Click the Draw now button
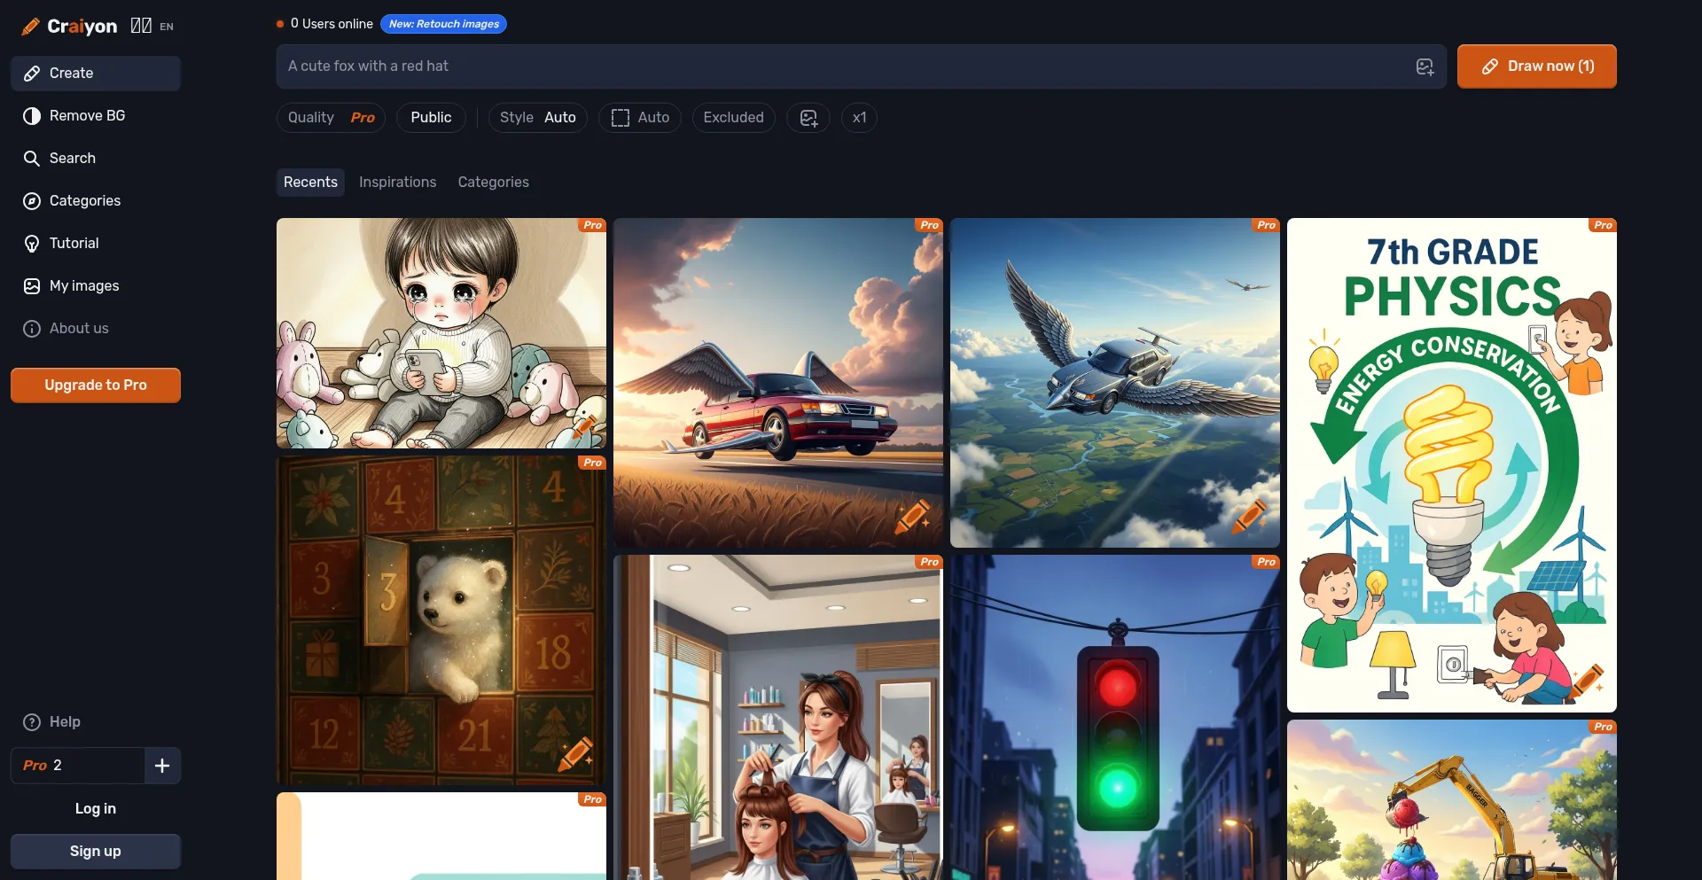This screenshot has width=1702, height=880. 1536,66
